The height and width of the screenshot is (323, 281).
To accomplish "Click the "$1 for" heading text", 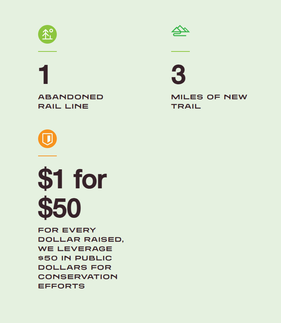I will click(x=72, y=179).
